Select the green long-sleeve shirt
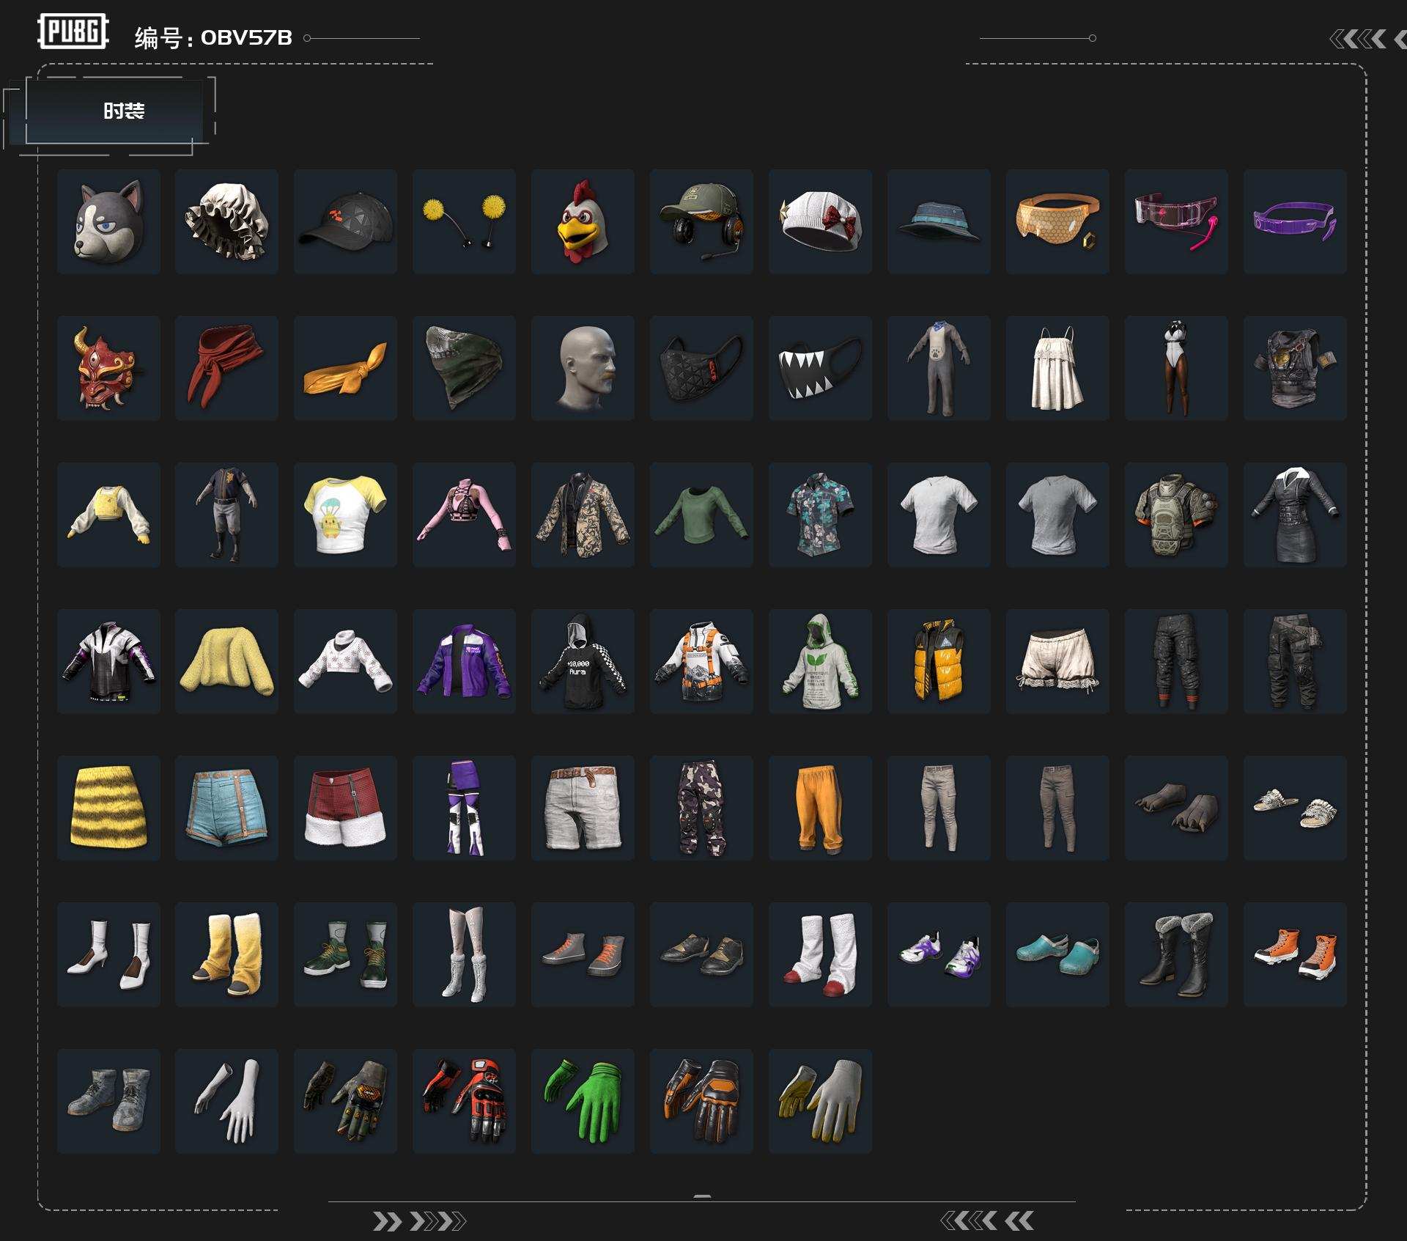This screenshot has height=1241, width=1407. [701, 515]
